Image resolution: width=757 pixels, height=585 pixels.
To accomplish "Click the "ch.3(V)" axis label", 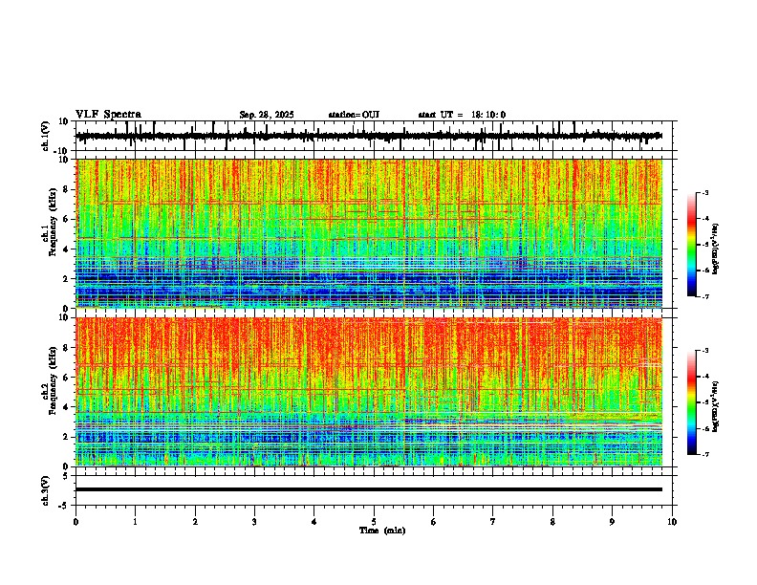I will pyautogui.click(x=46, y=490).
